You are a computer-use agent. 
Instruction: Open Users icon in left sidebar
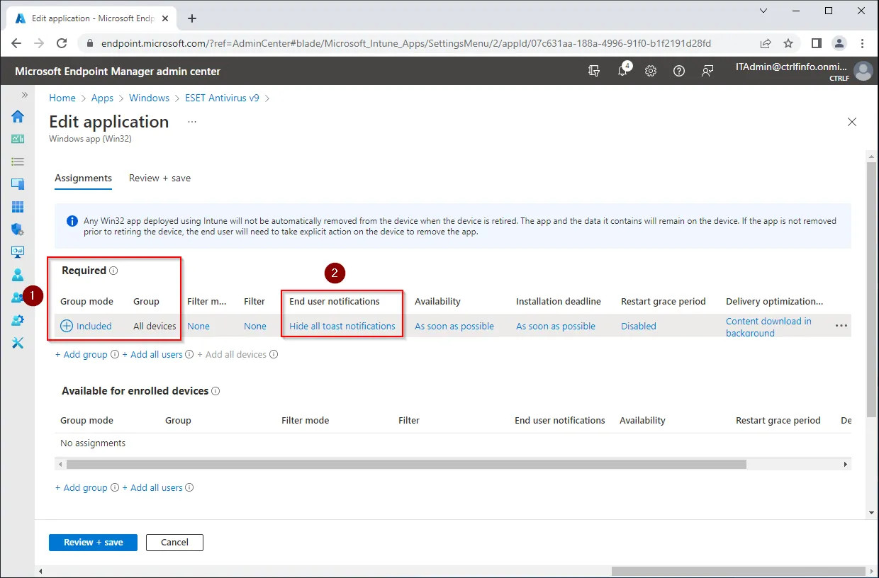point(18,275)
